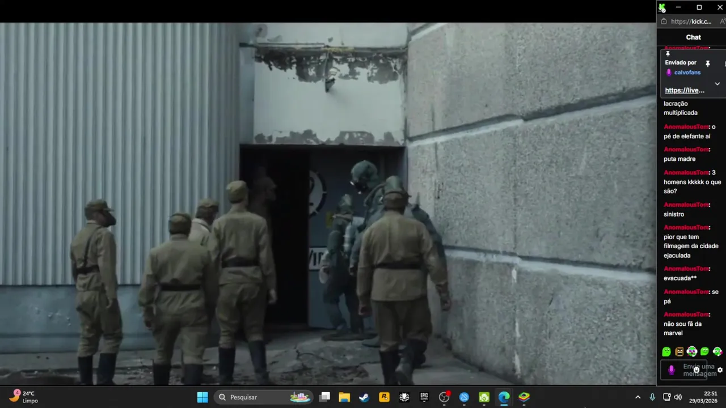The width and height of the screenshot is (726, 408).
Task: Unpin the pinned message using pin button
Action: [x=707, y=63]
